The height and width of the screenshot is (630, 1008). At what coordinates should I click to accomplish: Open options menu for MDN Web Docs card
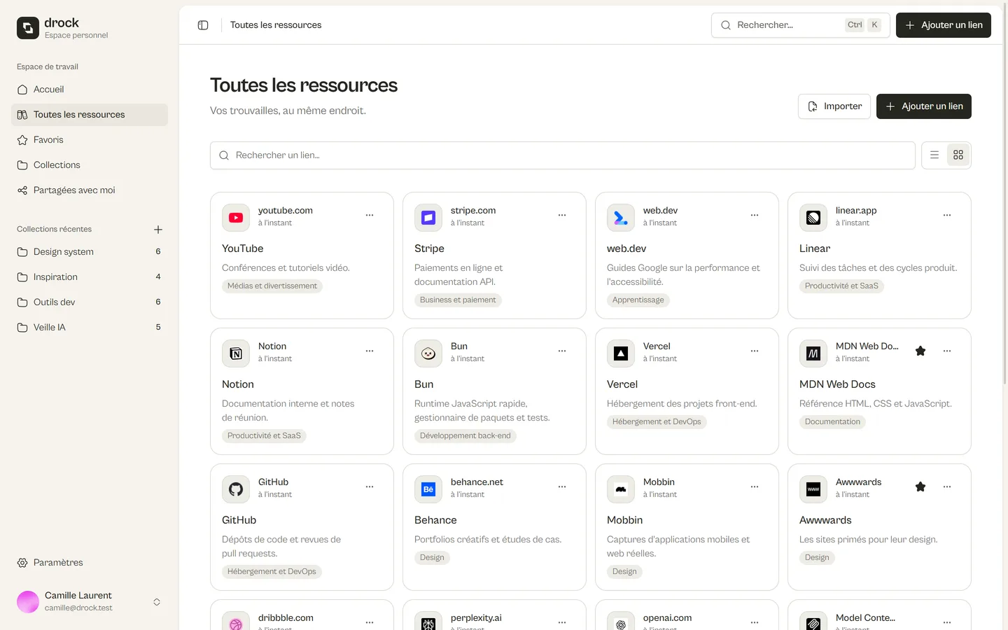click(x=947, y=351)
